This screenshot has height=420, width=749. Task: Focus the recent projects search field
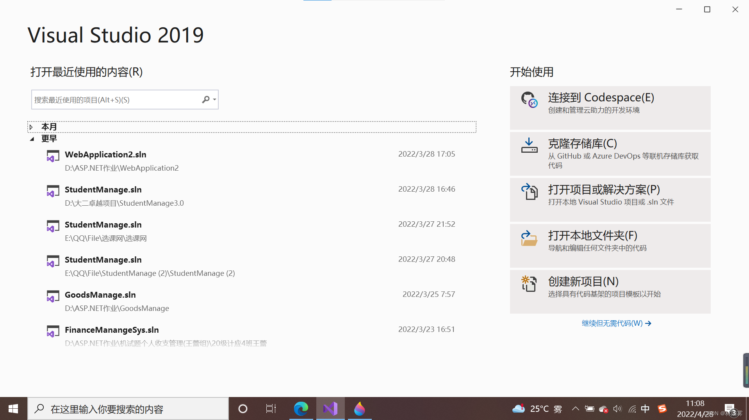125,100
